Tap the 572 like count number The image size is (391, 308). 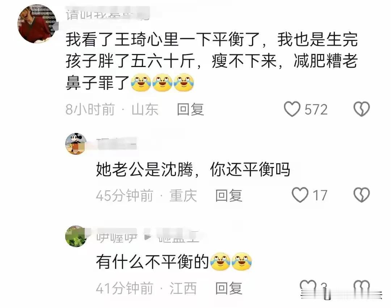point(316,109)
